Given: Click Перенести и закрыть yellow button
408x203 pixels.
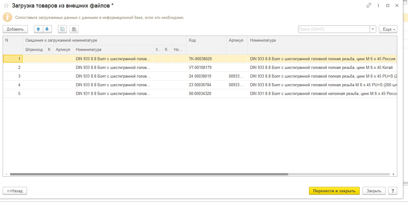Looking at the screenshot, I should pyautogui.click(x=334, y=191).
